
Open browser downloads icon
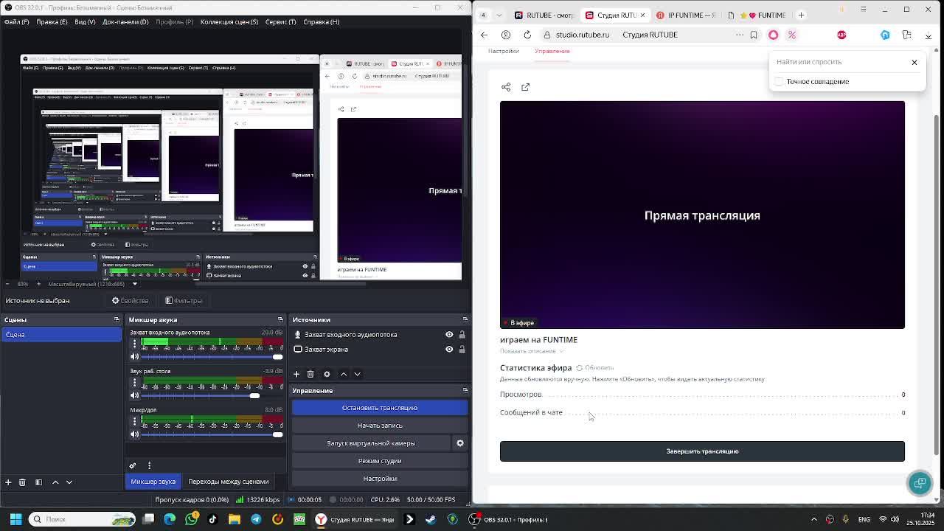[x=929, y=35]
